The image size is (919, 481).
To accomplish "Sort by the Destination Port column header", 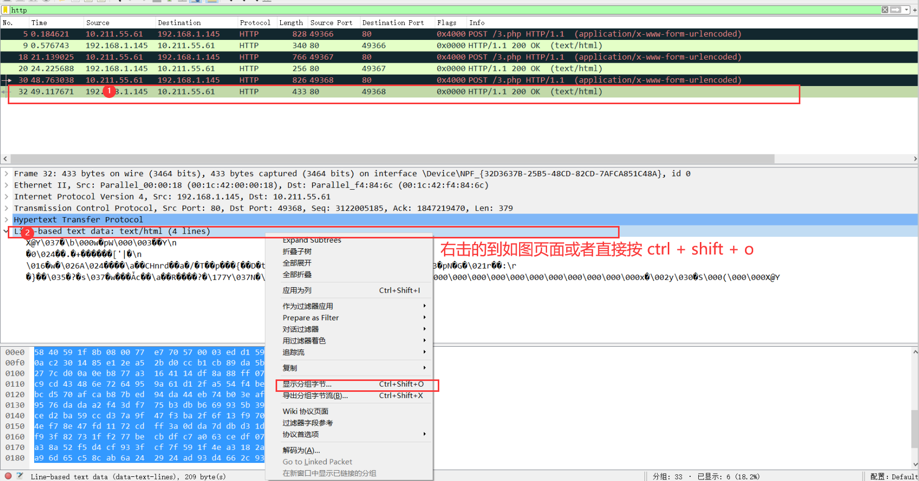I will click(x=397, y=23).
